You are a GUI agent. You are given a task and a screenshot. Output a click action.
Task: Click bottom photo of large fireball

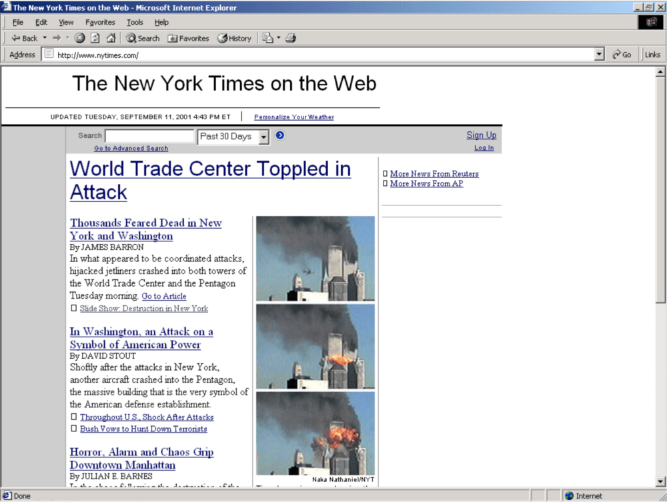click(315, 433)
